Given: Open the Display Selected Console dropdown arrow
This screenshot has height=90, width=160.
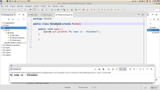Looking at the screenshot, I should click(137, 69).
